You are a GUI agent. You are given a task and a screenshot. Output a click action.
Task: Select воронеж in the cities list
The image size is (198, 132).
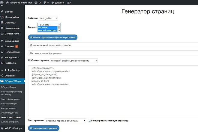(48, 28)
